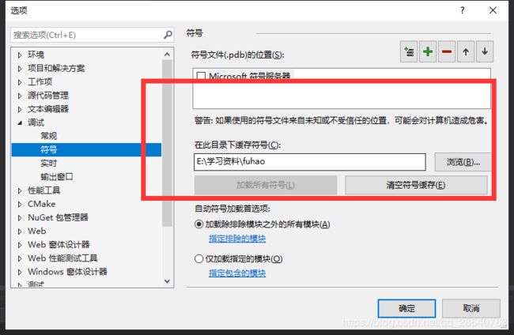This screenshot has width=514, height=335.
Task: Click the green plus add symbol location icon
Action: pyautogui.click(x=428, y=51)
